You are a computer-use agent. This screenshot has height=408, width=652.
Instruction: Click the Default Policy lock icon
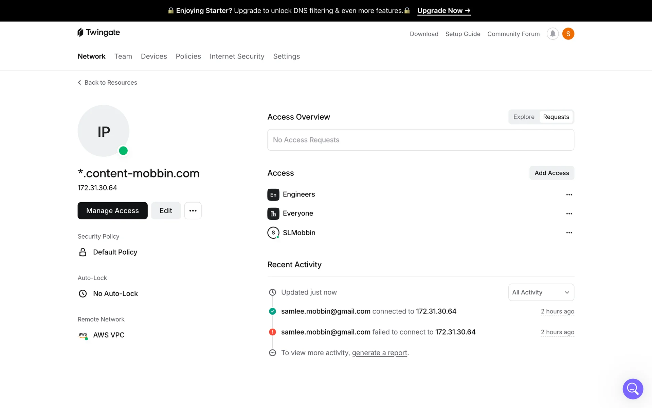83,252
